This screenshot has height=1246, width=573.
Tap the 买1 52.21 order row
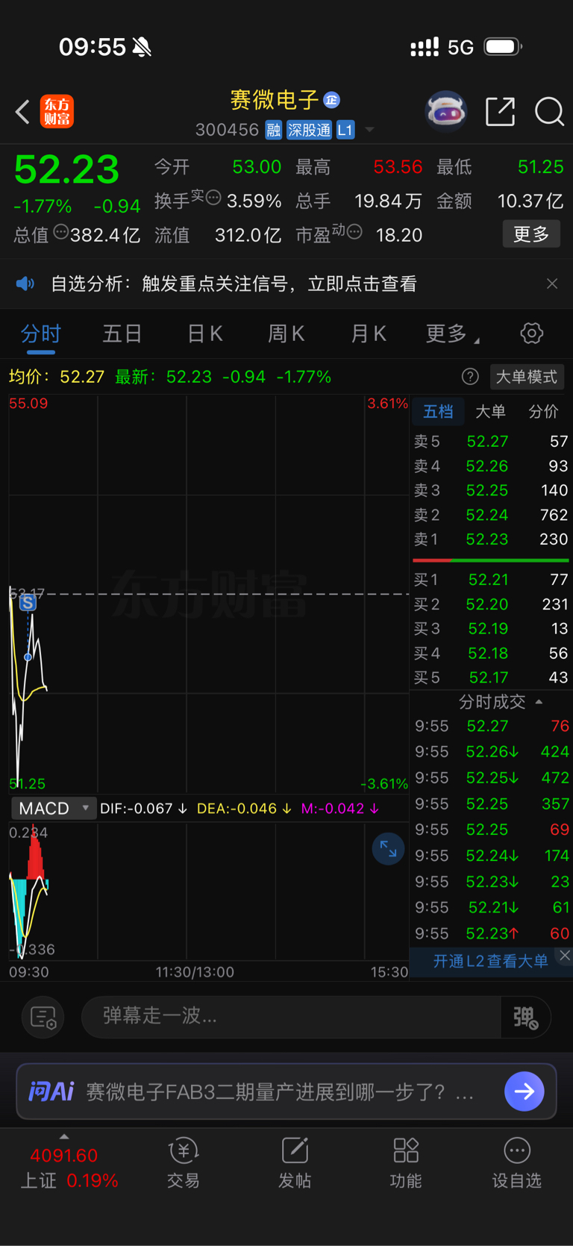click(x=491, y=579)
